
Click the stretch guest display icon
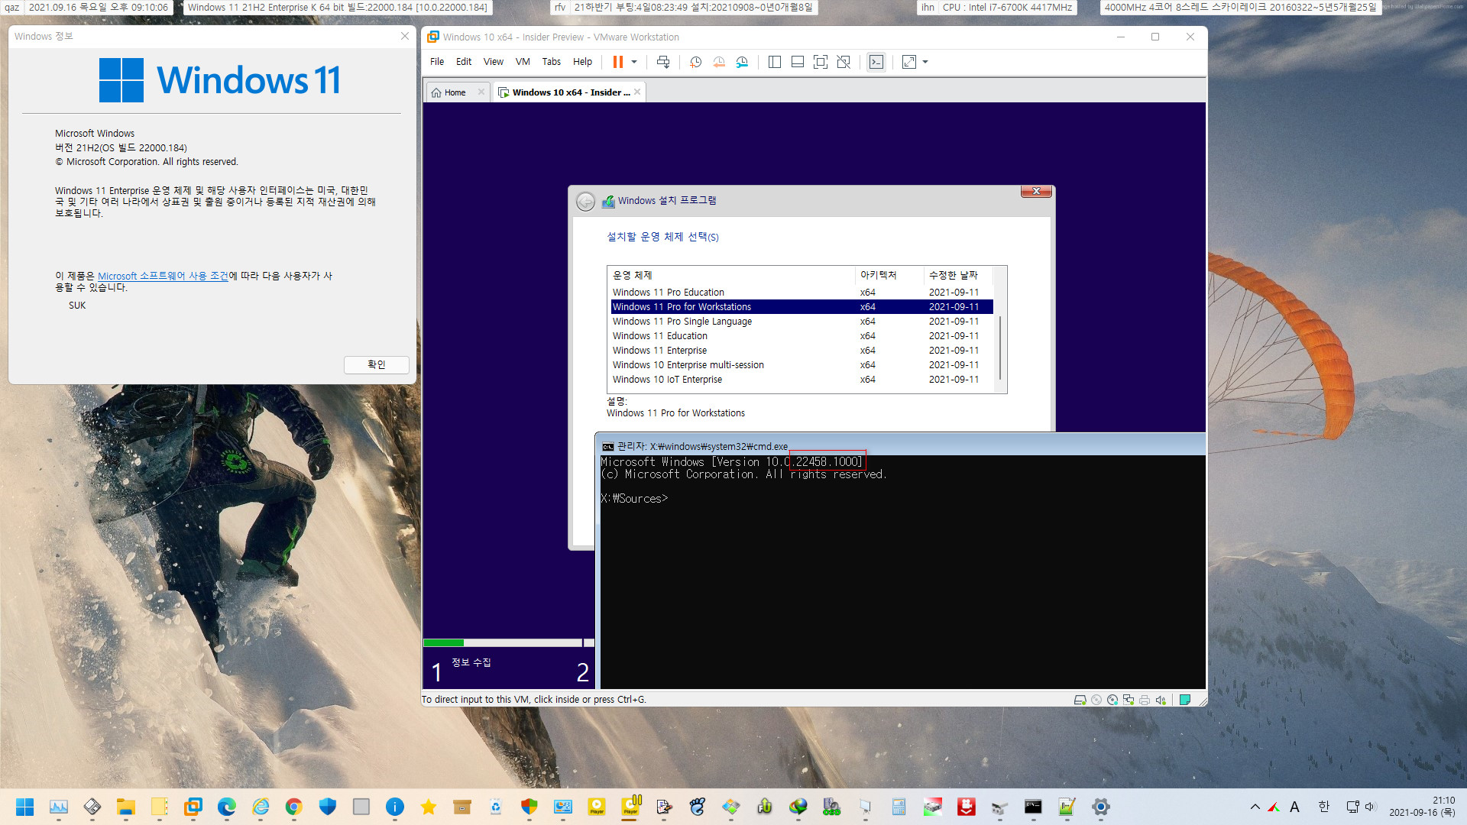(908, 62)
